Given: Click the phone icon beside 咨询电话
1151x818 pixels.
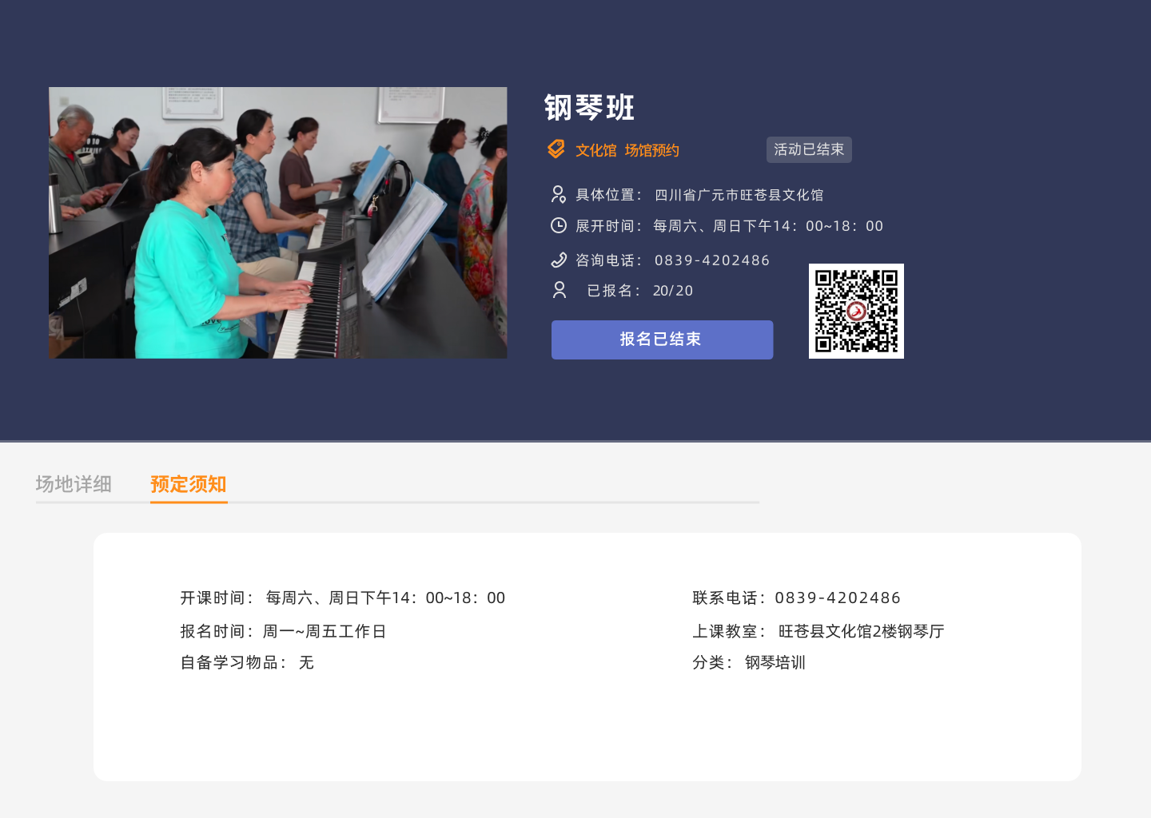Looking at the screenshot, I should (559, 260).
